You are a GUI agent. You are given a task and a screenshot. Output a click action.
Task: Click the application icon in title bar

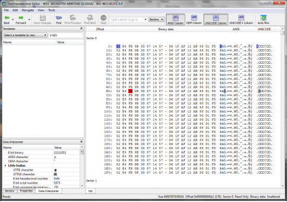pyautogui.click(x=4, y=4)
